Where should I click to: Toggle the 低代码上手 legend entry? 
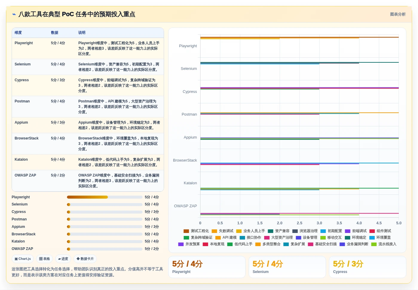[240, 244]
